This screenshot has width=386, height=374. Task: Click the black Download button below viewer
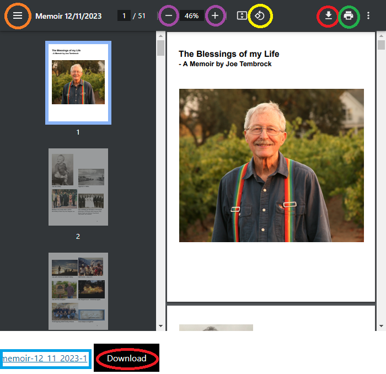point(127,359)
